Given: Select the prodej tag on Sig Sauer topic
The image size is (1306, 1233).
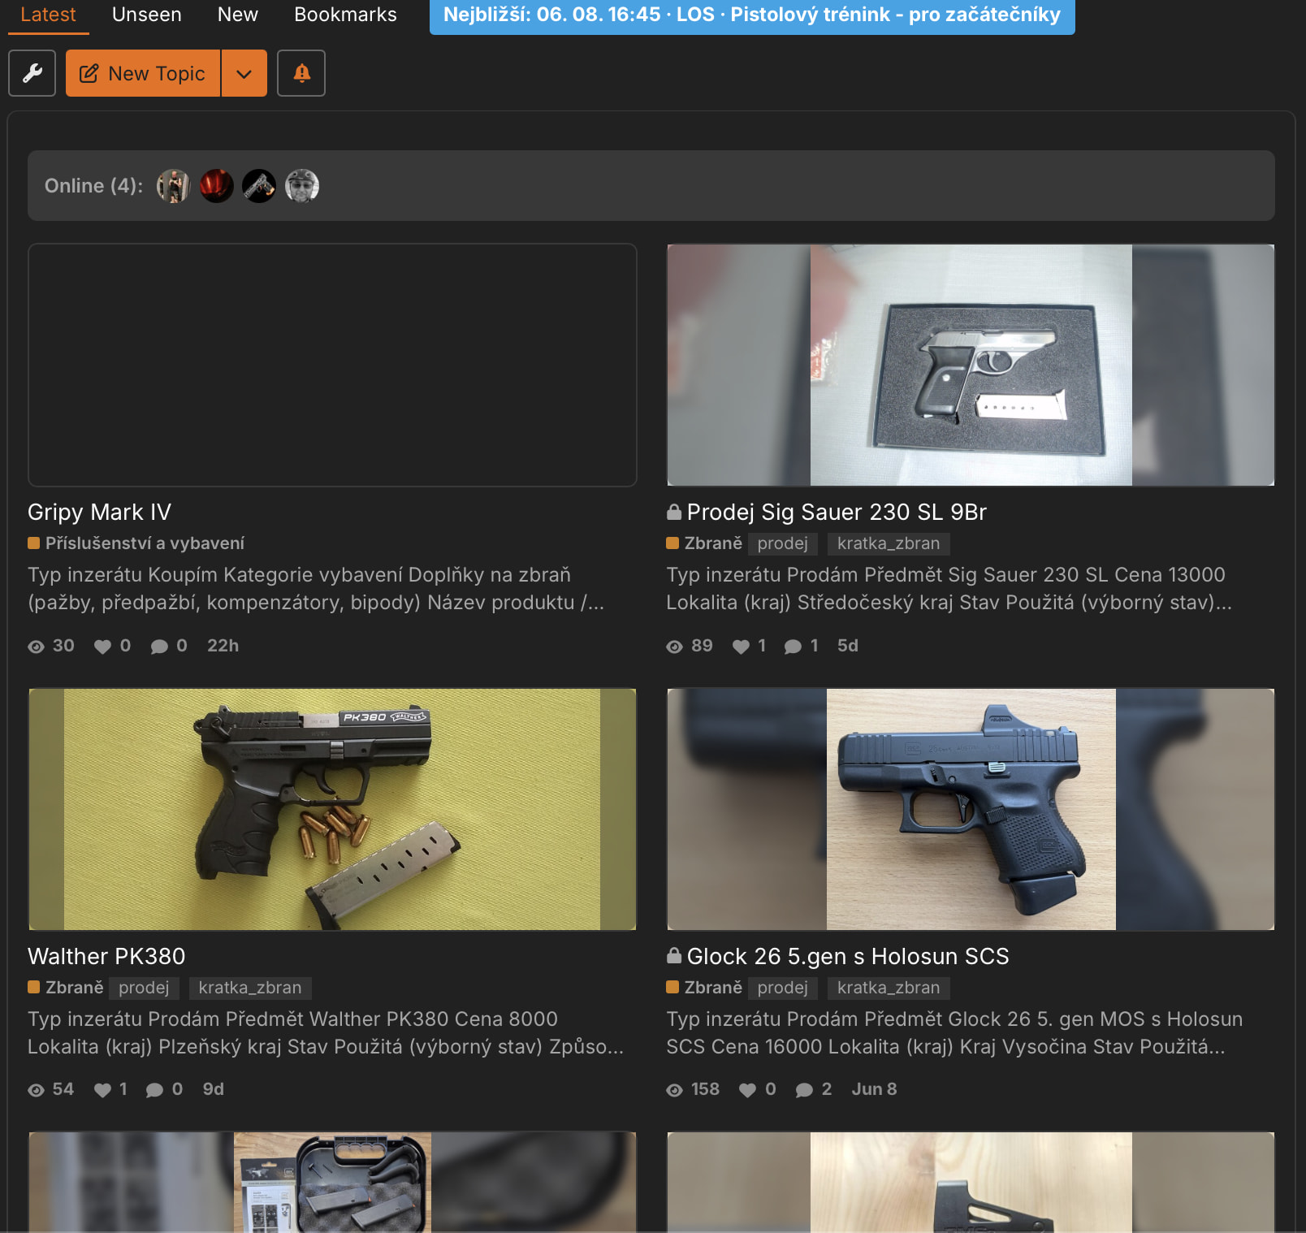Looking at the screenshot, I should (783, 543).
